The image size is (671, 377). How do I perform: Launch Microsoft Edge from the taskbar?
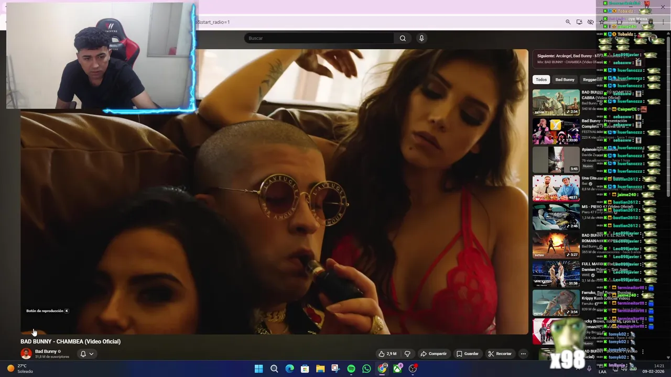tap(289, 369)
